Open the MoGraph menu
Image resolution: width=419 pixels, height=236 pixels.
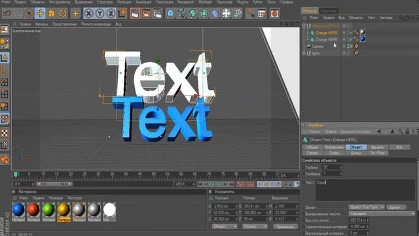tap(205, 2)
